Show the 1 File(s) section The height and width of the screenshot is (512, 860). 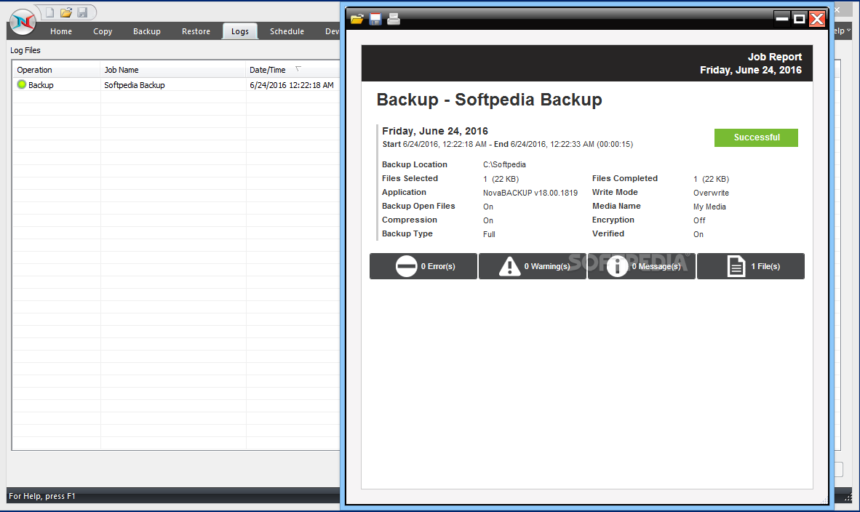(x=751, y=266)
